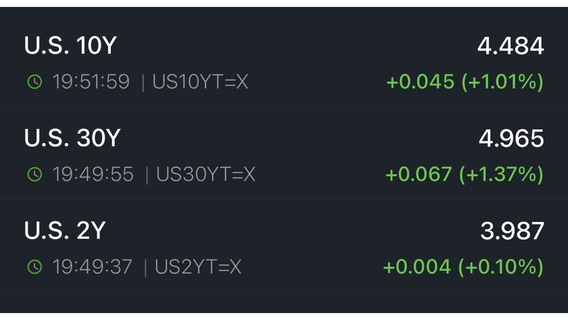Select the 3.987 yield value
The width and height of the screenshot is (568, 320).
(512, 231)
